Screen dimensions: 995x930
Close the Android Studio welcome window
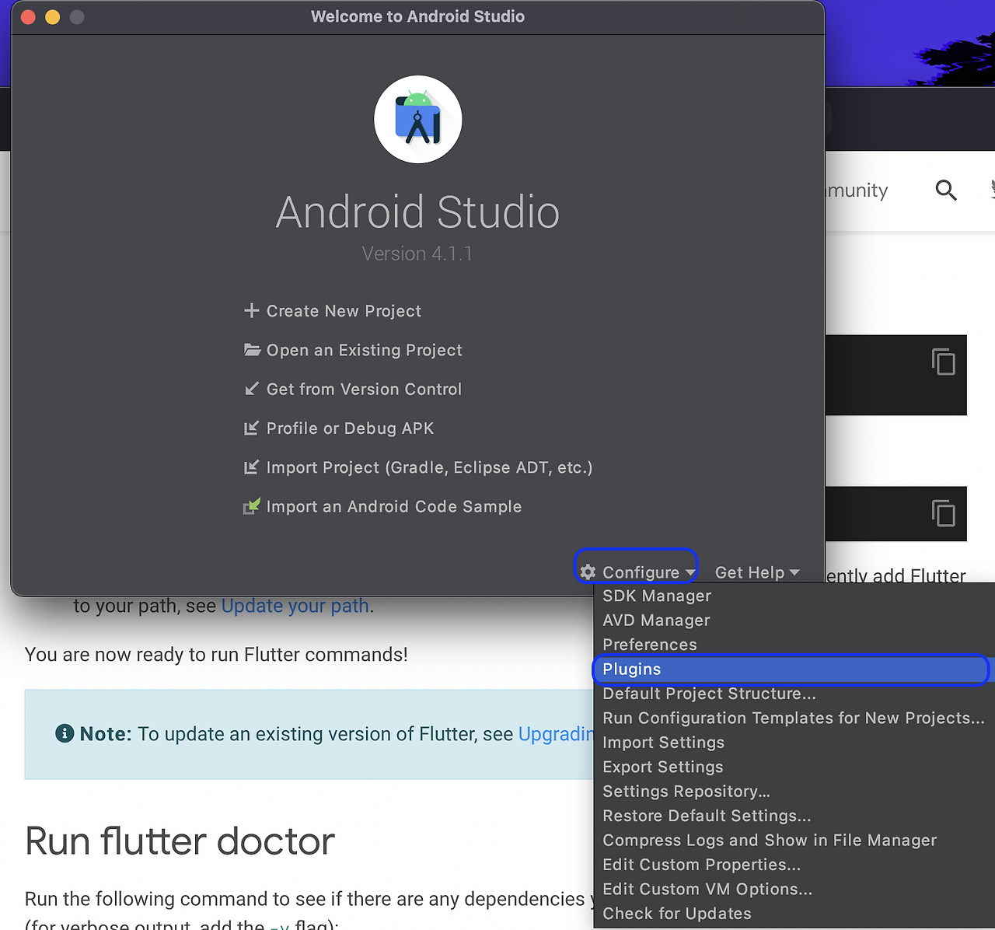28,17
